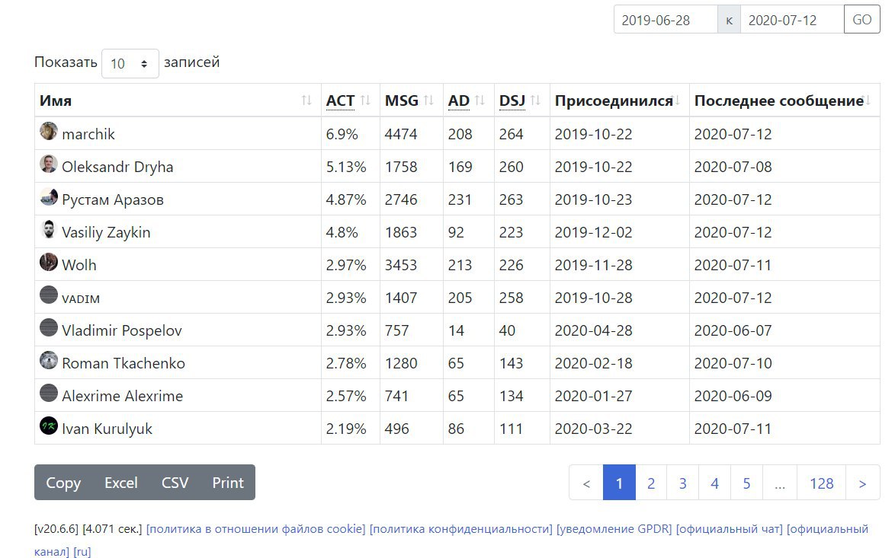Sort table by DSJ column
The image size is (895, 558).
click(521, 100)
